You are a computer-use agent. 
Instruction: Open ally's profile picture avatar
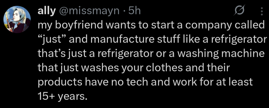pyautogui.click(x=17, y=19)
